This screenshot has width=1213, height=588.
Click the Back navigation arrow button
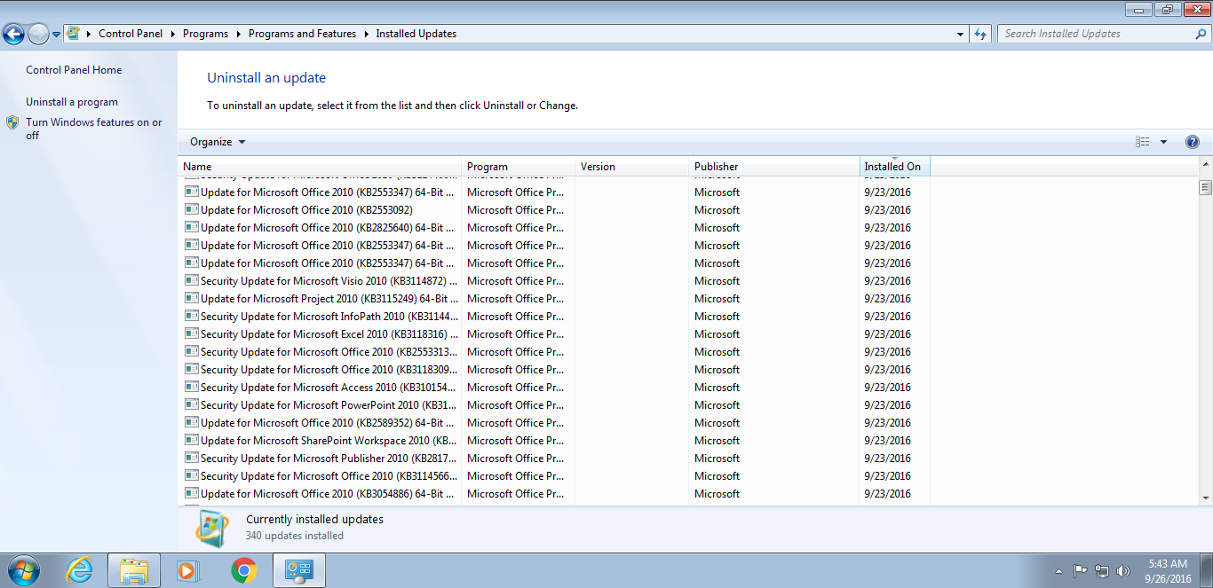click(13, 35)
